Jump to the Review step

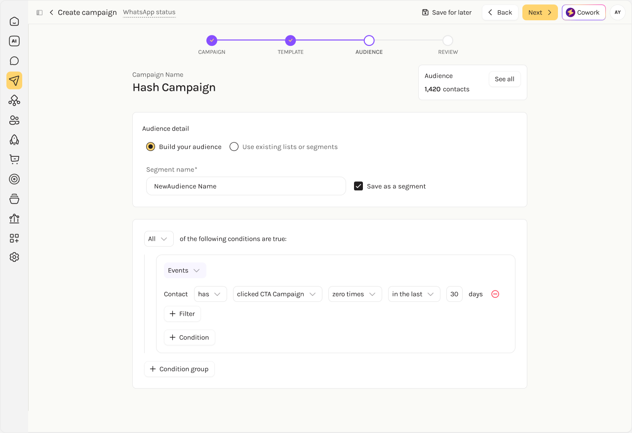click(x=448, y=40)
